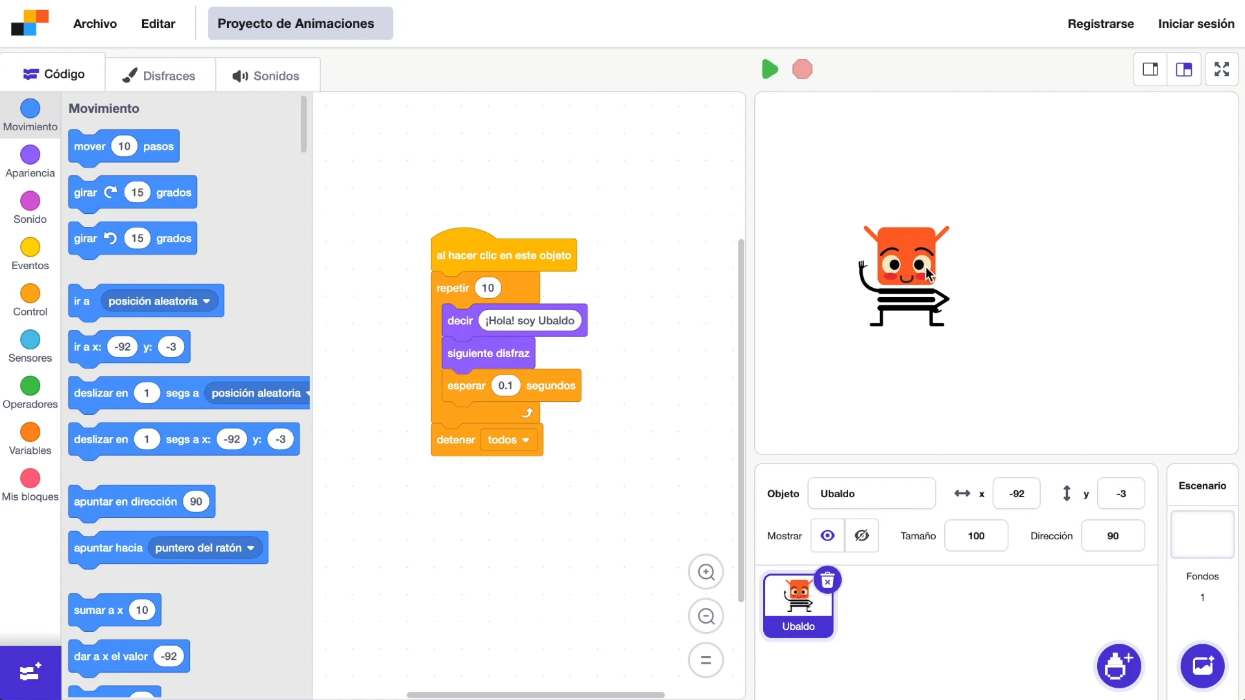The image size is (1245, 700).
Task: Switch to large stage layout
Action: [1184, 69]
